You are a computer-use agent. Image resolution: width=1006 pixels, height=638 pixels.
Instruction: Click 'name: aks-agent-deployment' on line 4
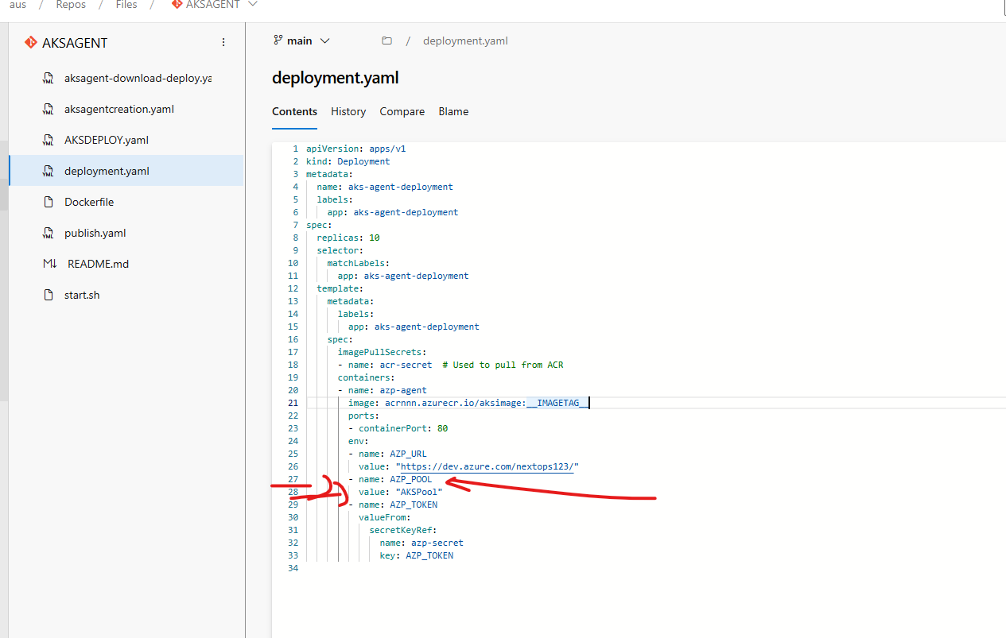385,187
